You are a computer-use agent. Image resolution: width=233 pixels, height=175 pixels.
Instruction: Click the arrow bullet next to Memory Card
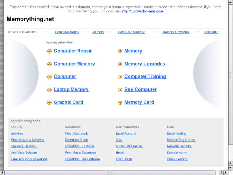tap(120, 102)
